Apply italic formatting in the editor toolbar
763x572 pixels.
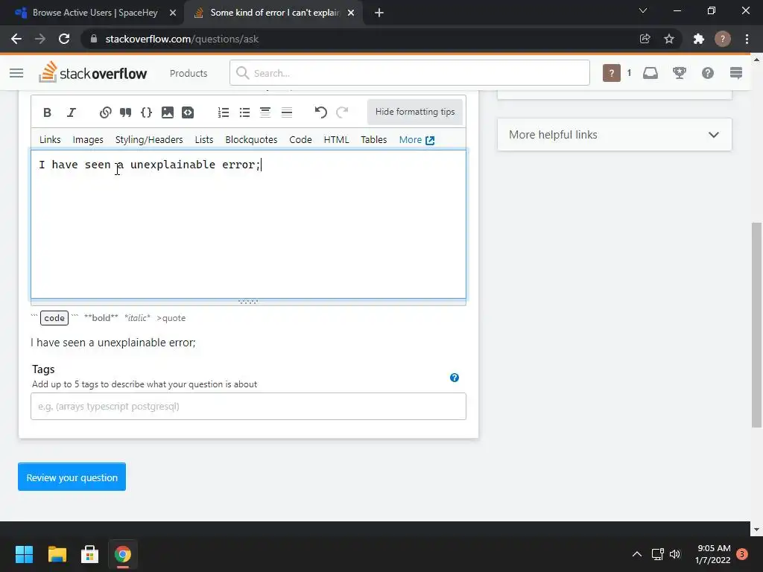click(72, 112)
